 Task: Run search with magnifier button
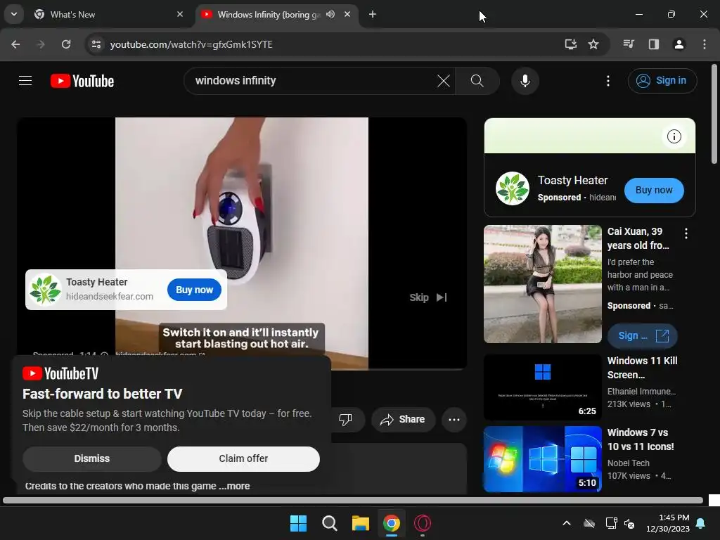point(477,81)
